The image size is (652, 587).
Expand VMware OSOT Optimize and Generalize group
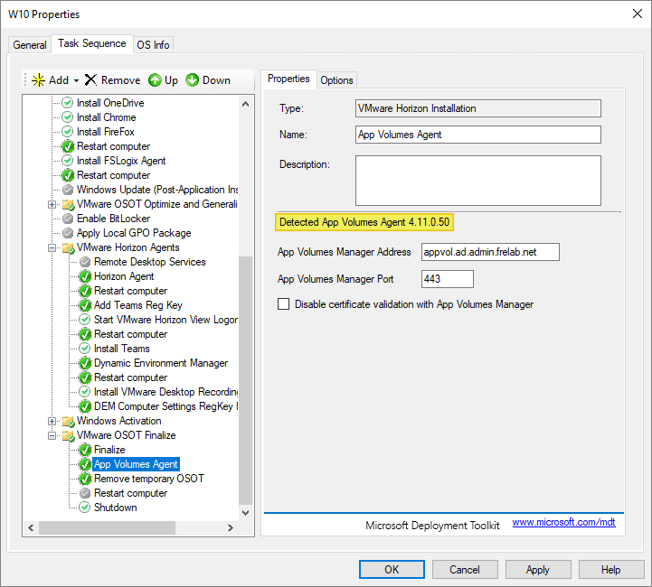(52, 204)
